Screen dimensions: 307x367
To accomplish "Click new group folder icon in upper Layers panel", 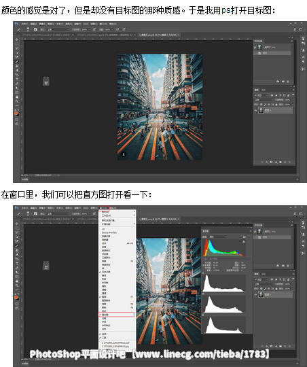I will click(281, 162).
